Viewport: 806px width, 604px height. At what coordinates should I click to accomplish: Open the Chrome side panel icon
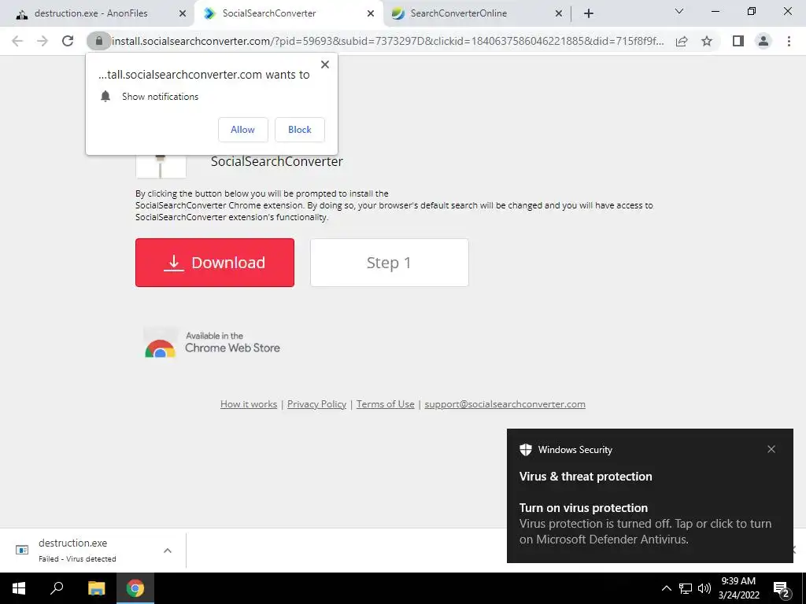coord(738,41)
